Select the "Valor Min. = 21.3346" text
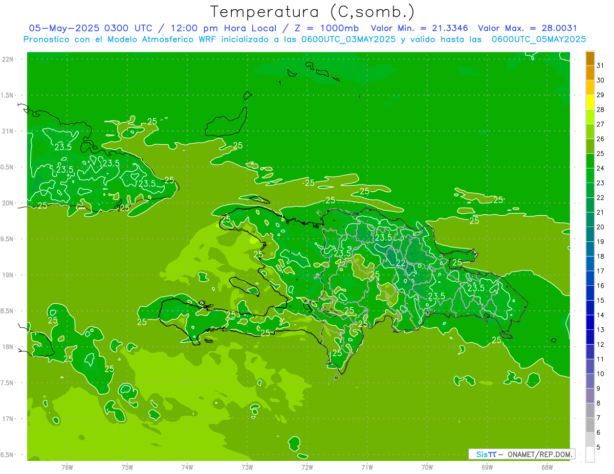Viewport: 614px width, 474px height. pyautogui.click(x=420, y=28)
